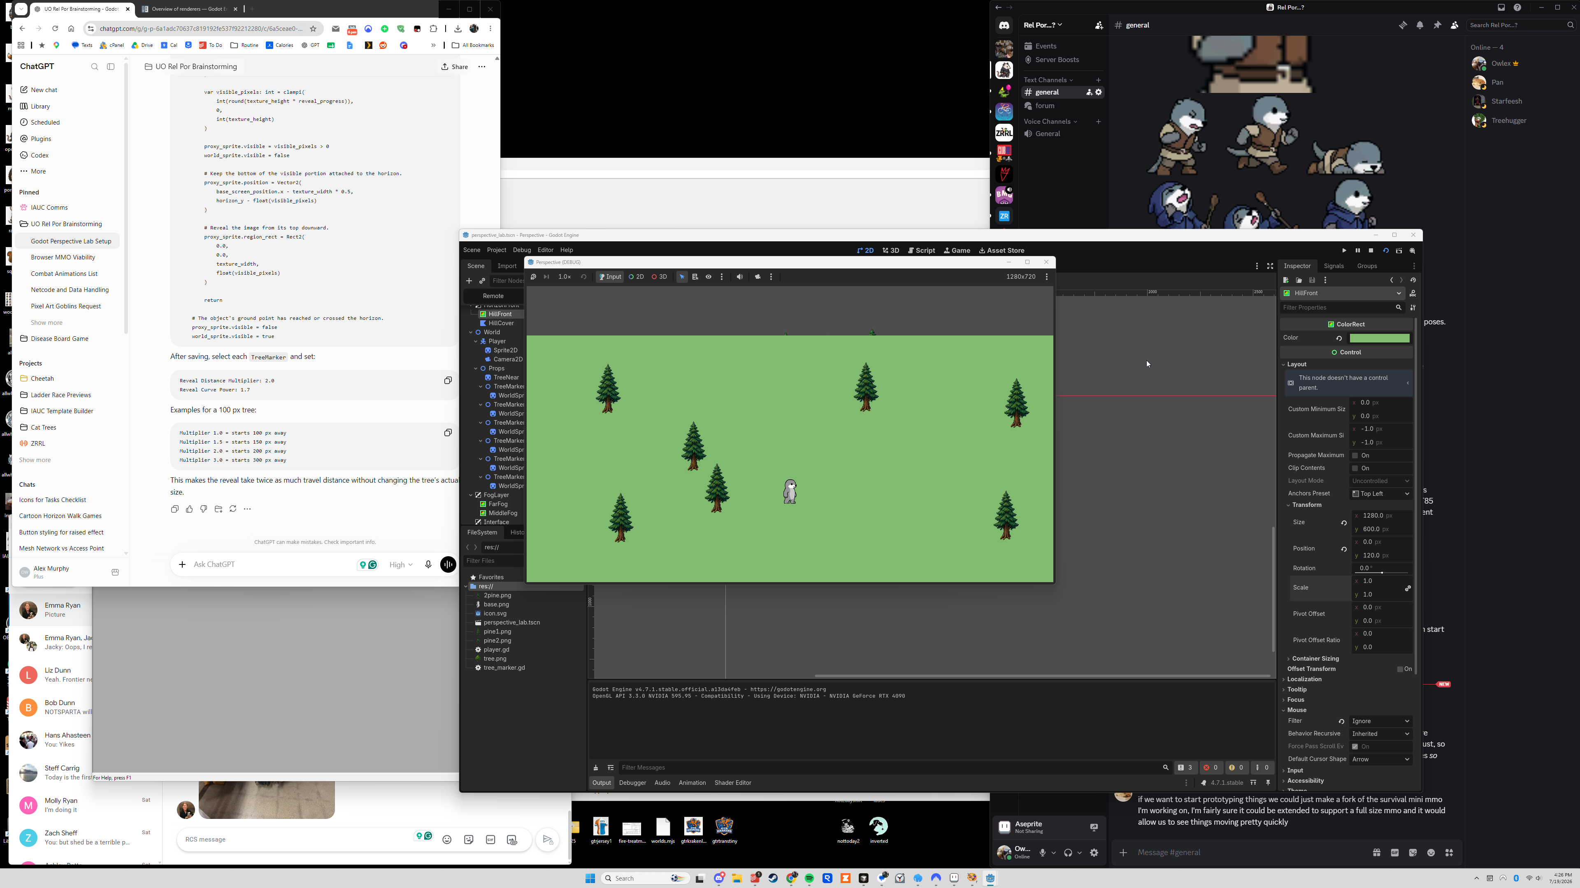
Task: Stop the running Godot project
Action: [1371, 251]
